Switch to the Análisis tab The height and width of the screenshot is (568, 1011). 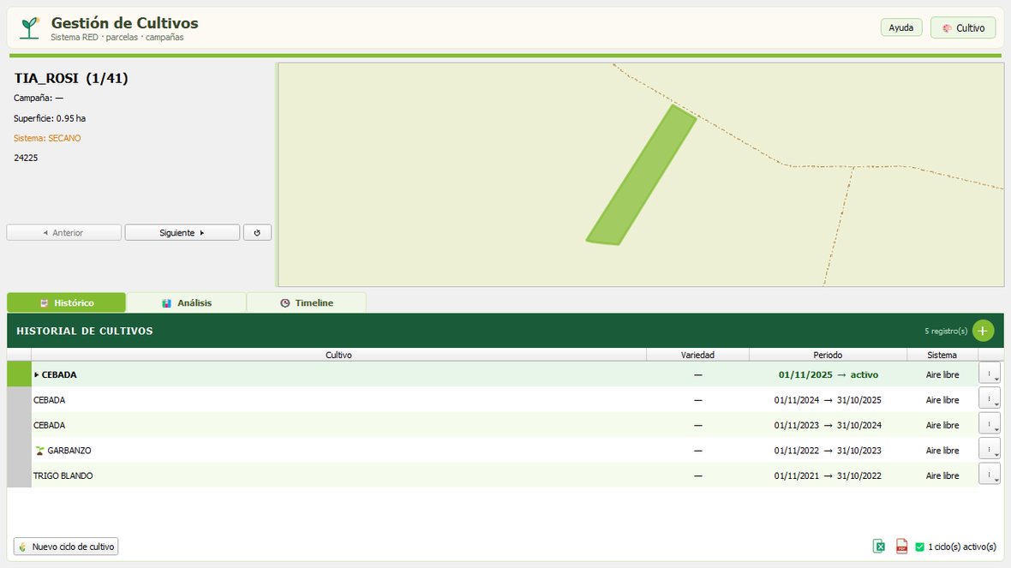tap(186, 302)
